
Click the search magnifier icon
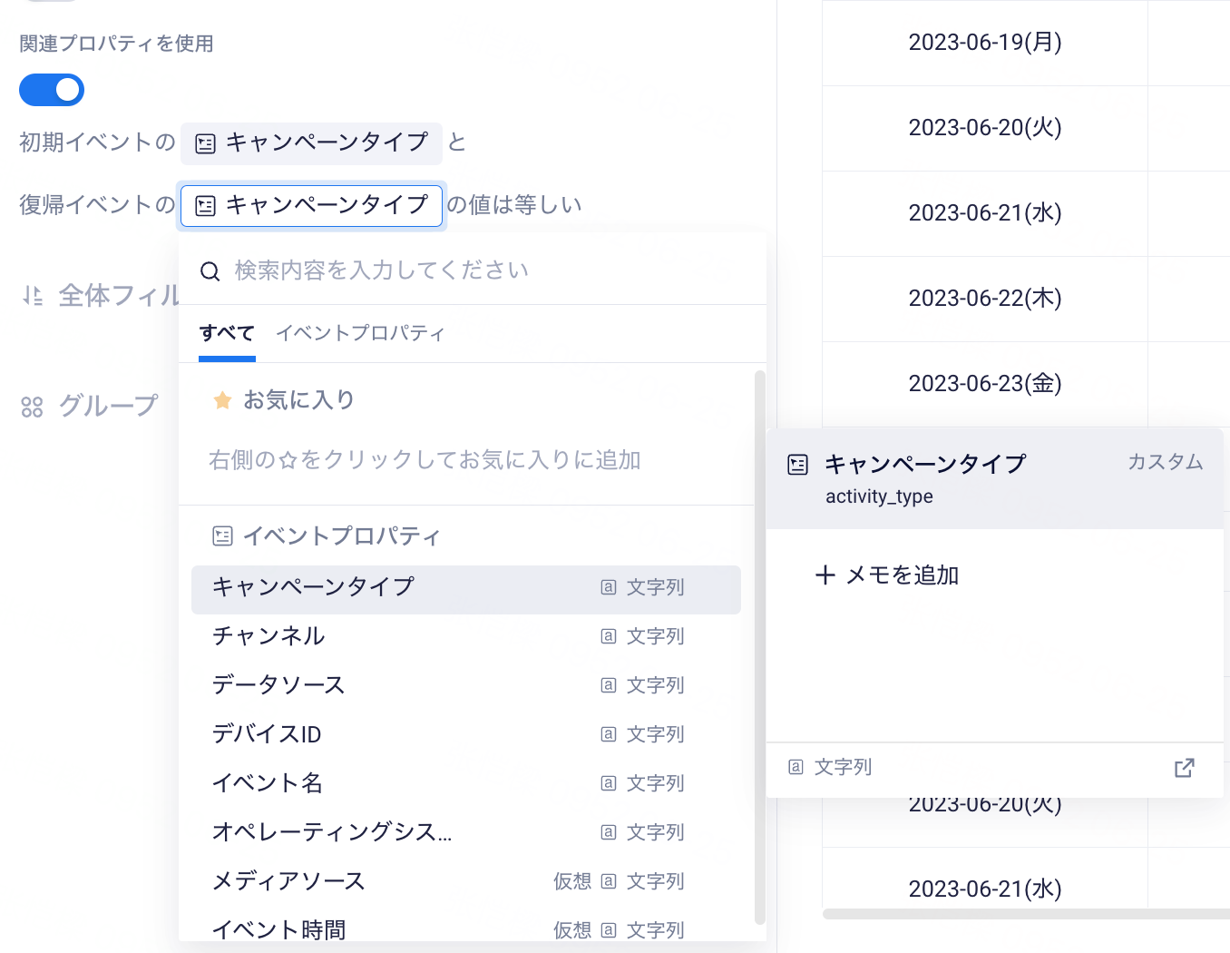tap(210, 271)
